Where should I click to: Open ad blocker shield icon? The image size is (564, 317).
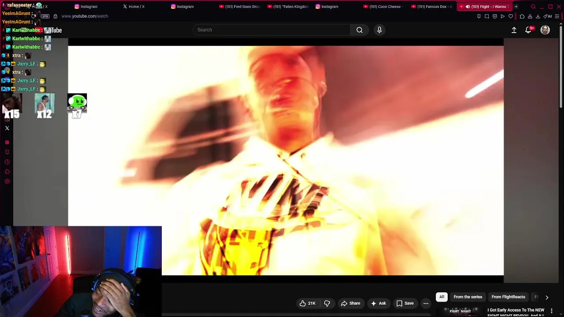(x=495, y=16)
